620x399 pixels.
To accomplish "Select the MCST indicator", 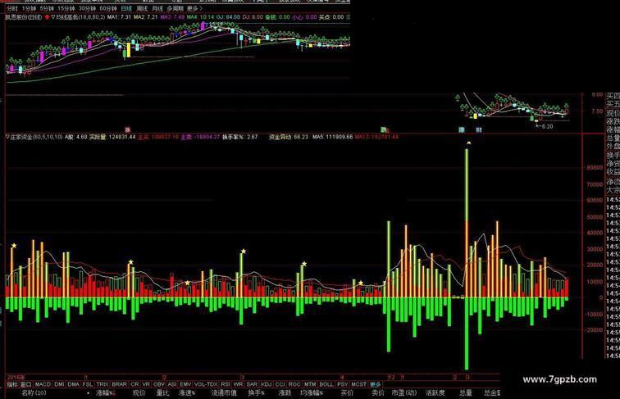I will point(358,384).
